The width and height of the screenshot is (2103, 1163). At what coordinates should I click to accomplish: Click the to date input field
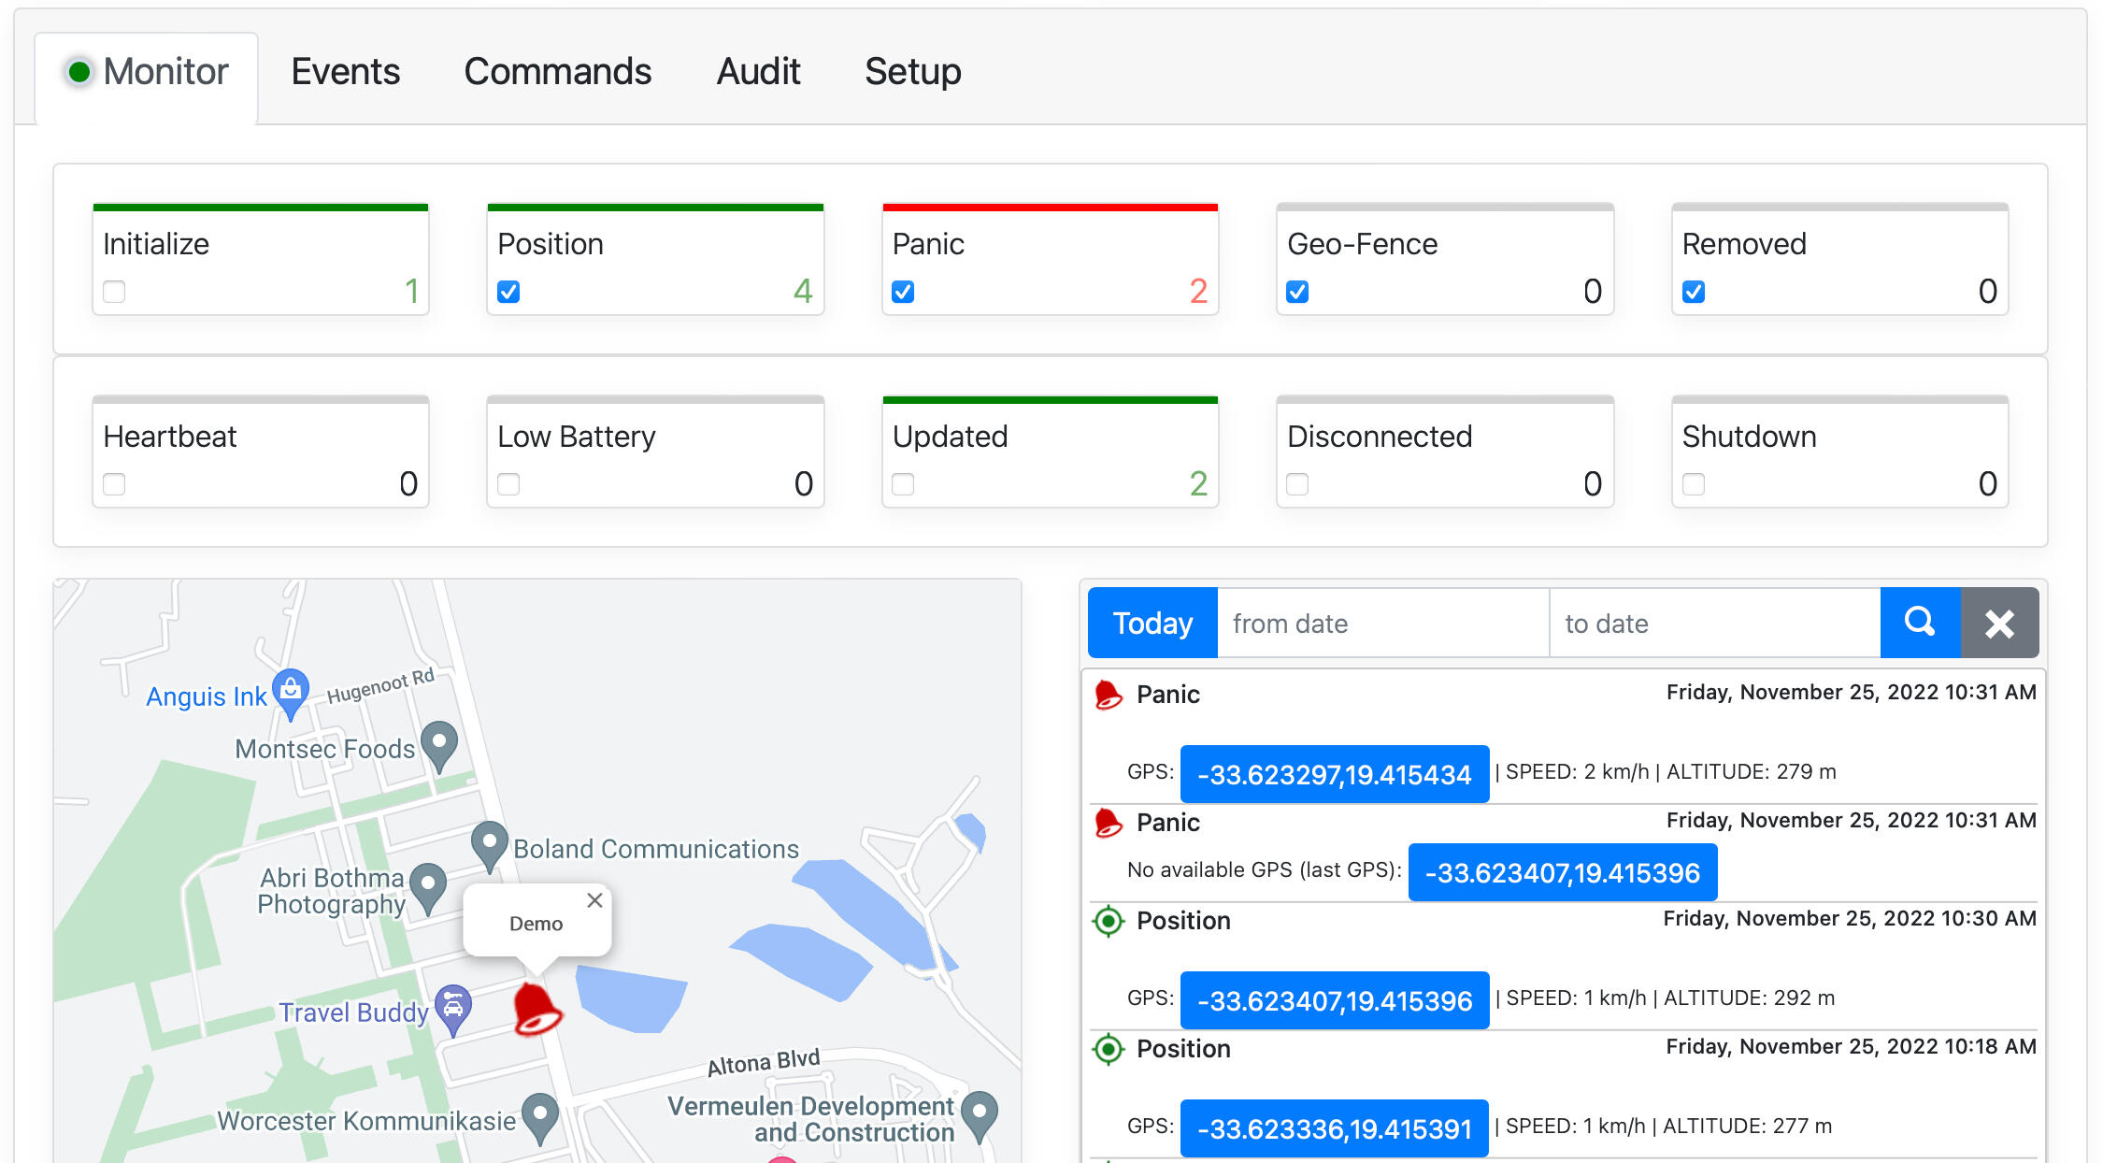(1714, 623)
